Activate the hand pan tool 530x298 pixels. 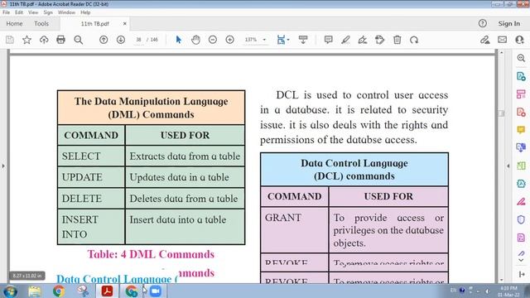195,40
